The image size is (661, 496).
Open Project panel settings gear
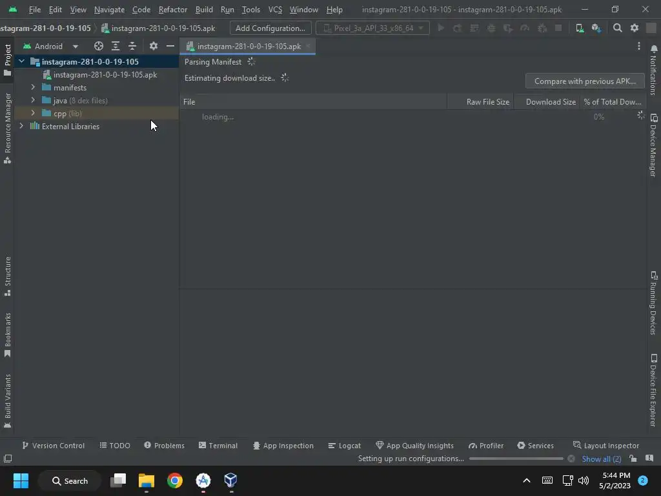click(x=154, y=46)
